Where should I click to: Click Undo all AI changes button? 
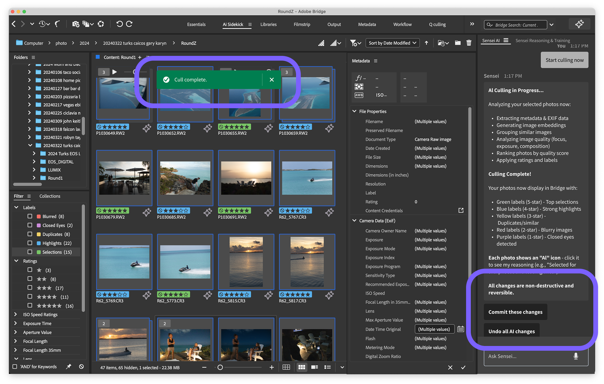click(511, 331)
